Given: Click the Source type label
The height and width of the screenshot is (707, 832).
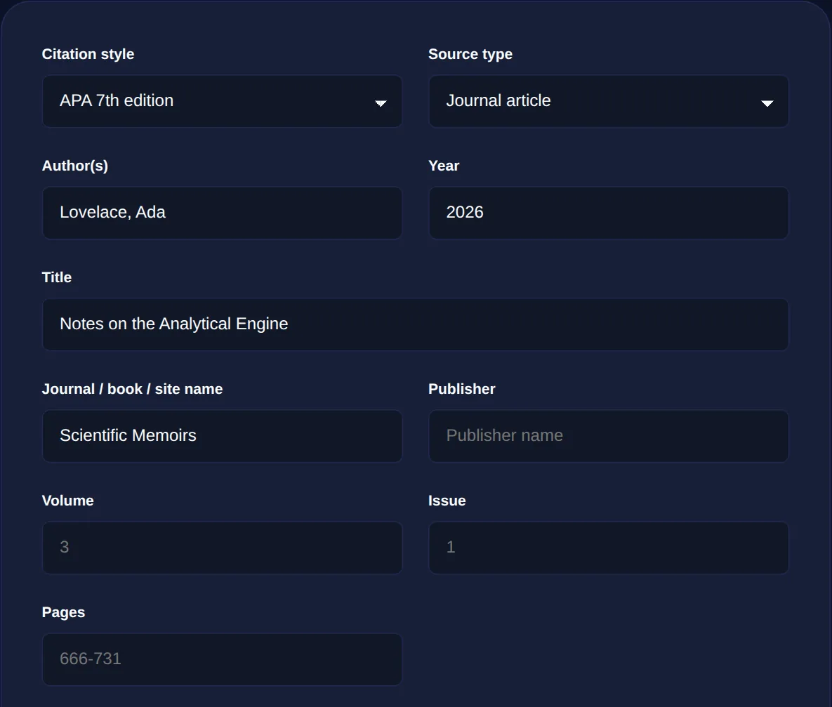Looking at the screenshot, I should click(470, 54).
